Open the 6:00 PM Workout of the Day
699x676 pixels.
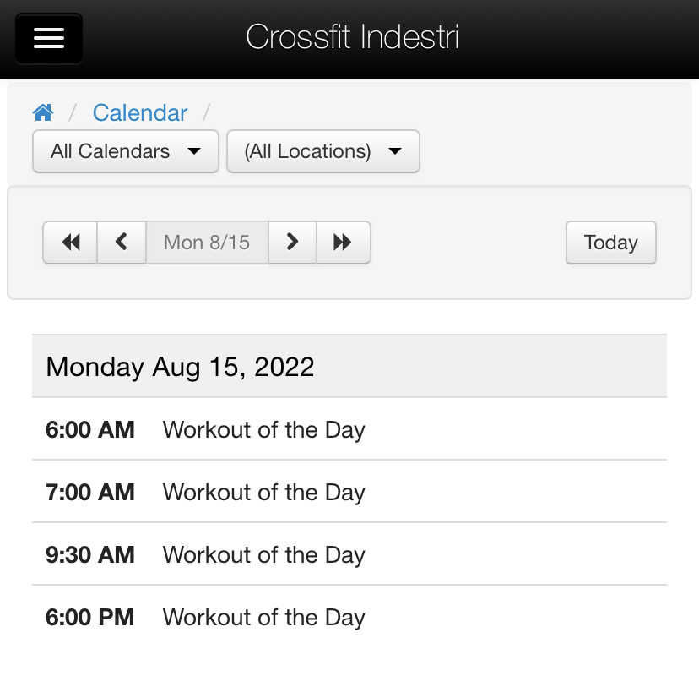(263, 617)
